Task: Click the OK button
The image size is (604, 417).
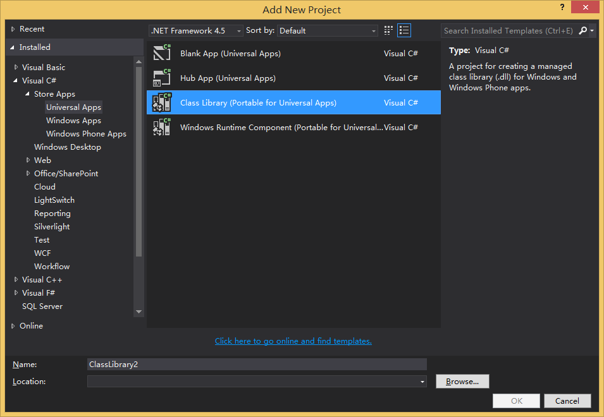Action: pos(516,401)
